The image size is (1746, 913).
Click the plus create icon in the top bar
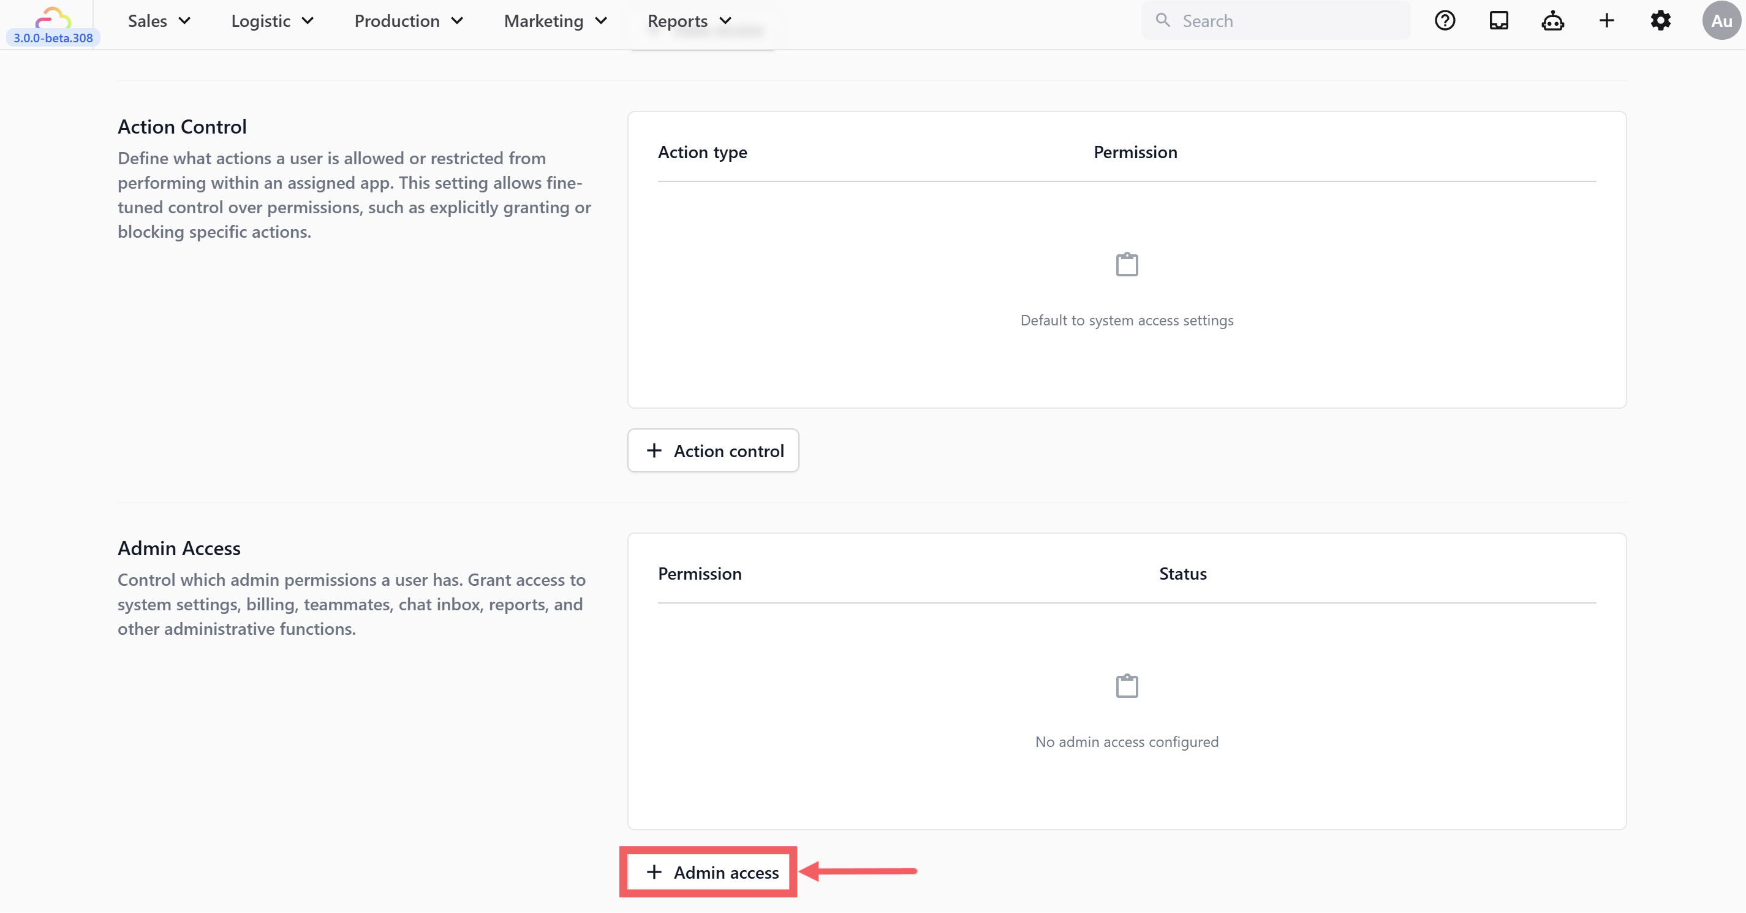[x=1606, y=21]
